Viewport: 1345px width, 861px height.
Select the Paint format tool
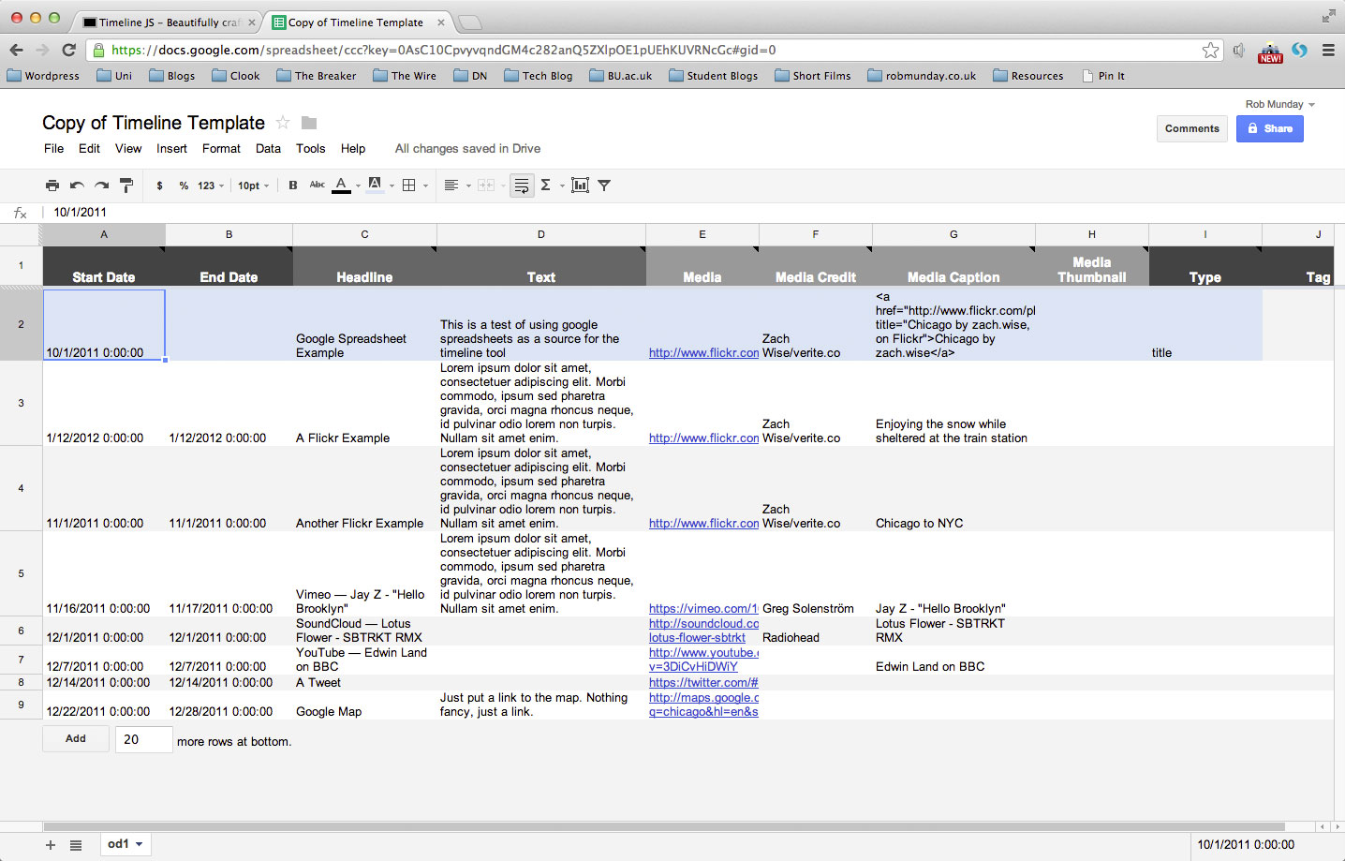(126, 186)
